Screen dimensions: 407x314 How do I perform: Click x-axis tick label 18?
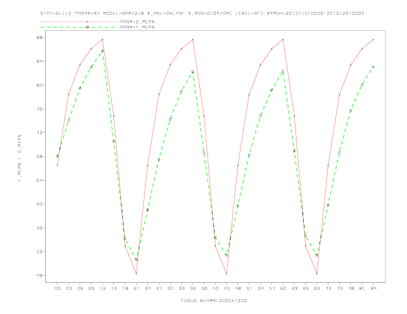point(125,288)
